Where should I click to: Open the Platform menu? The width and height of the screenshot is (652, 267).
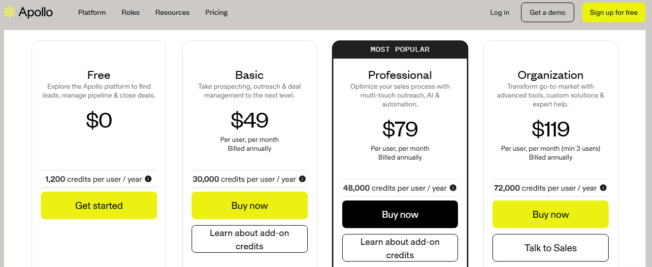(92, 12)
